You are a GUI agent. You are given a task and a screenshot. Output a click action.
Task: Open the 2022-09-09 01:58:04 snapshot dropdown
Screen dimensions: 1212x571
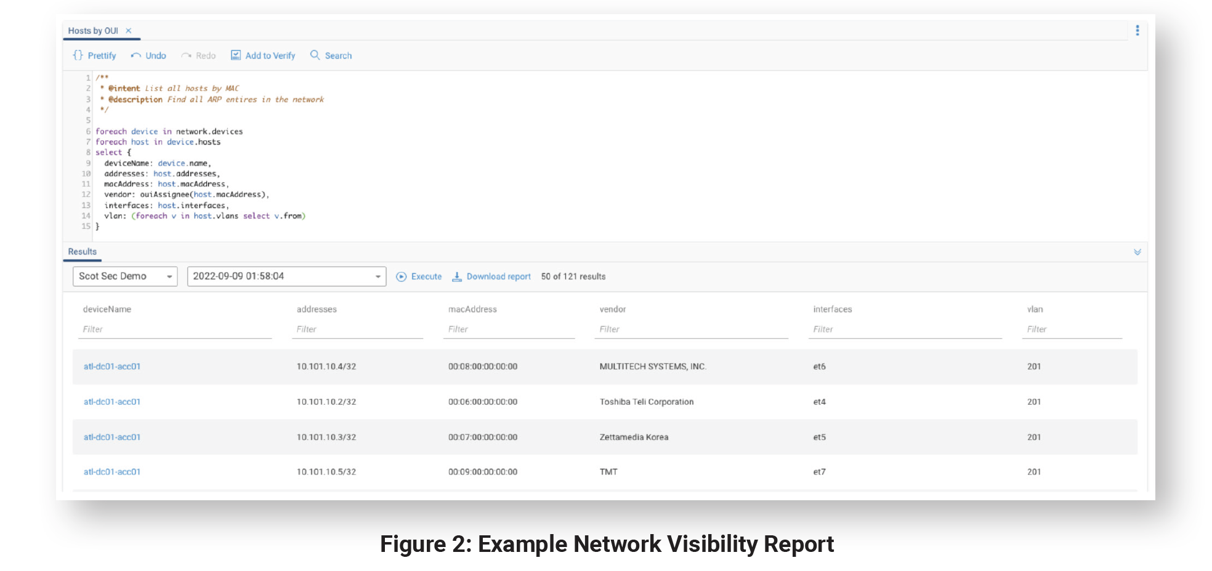(286, 276)
